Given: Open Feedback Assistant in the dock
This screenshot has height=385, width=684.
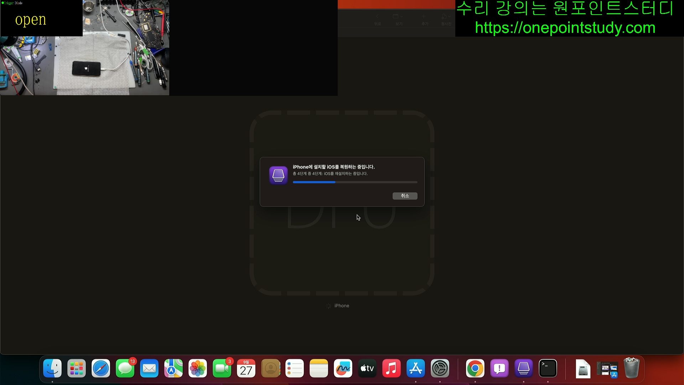Looking at the screenshot, I should [499, 368].
